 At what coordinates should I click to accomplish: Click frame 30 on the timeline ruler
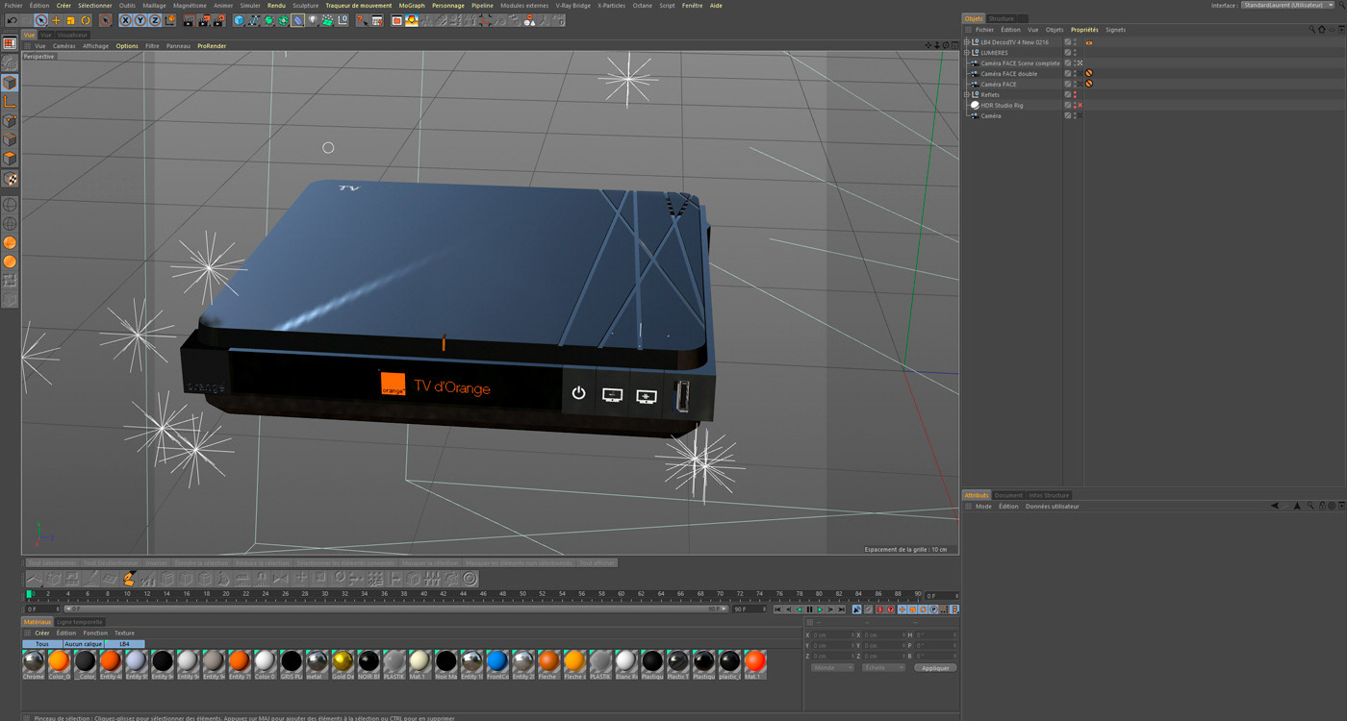[325, 594]
